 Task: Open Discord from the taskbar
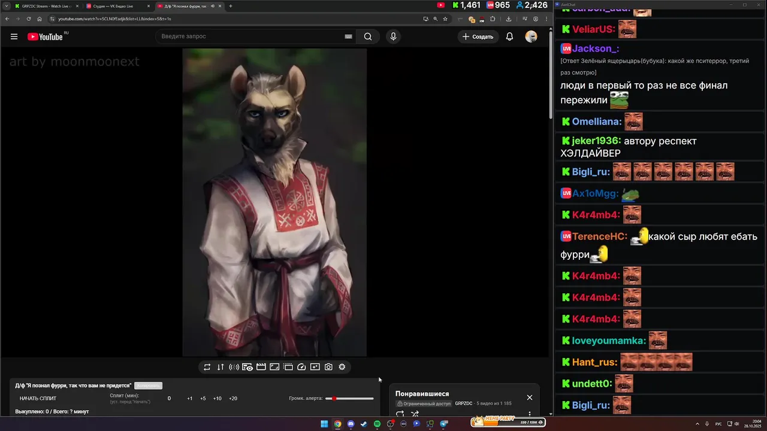tap(351, 424)
